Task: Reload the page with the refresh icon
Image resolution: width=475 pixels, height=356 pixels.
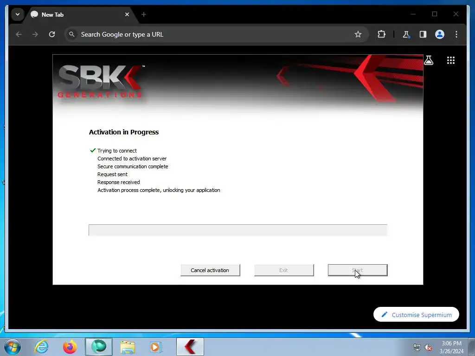Action: pos(52,34)
